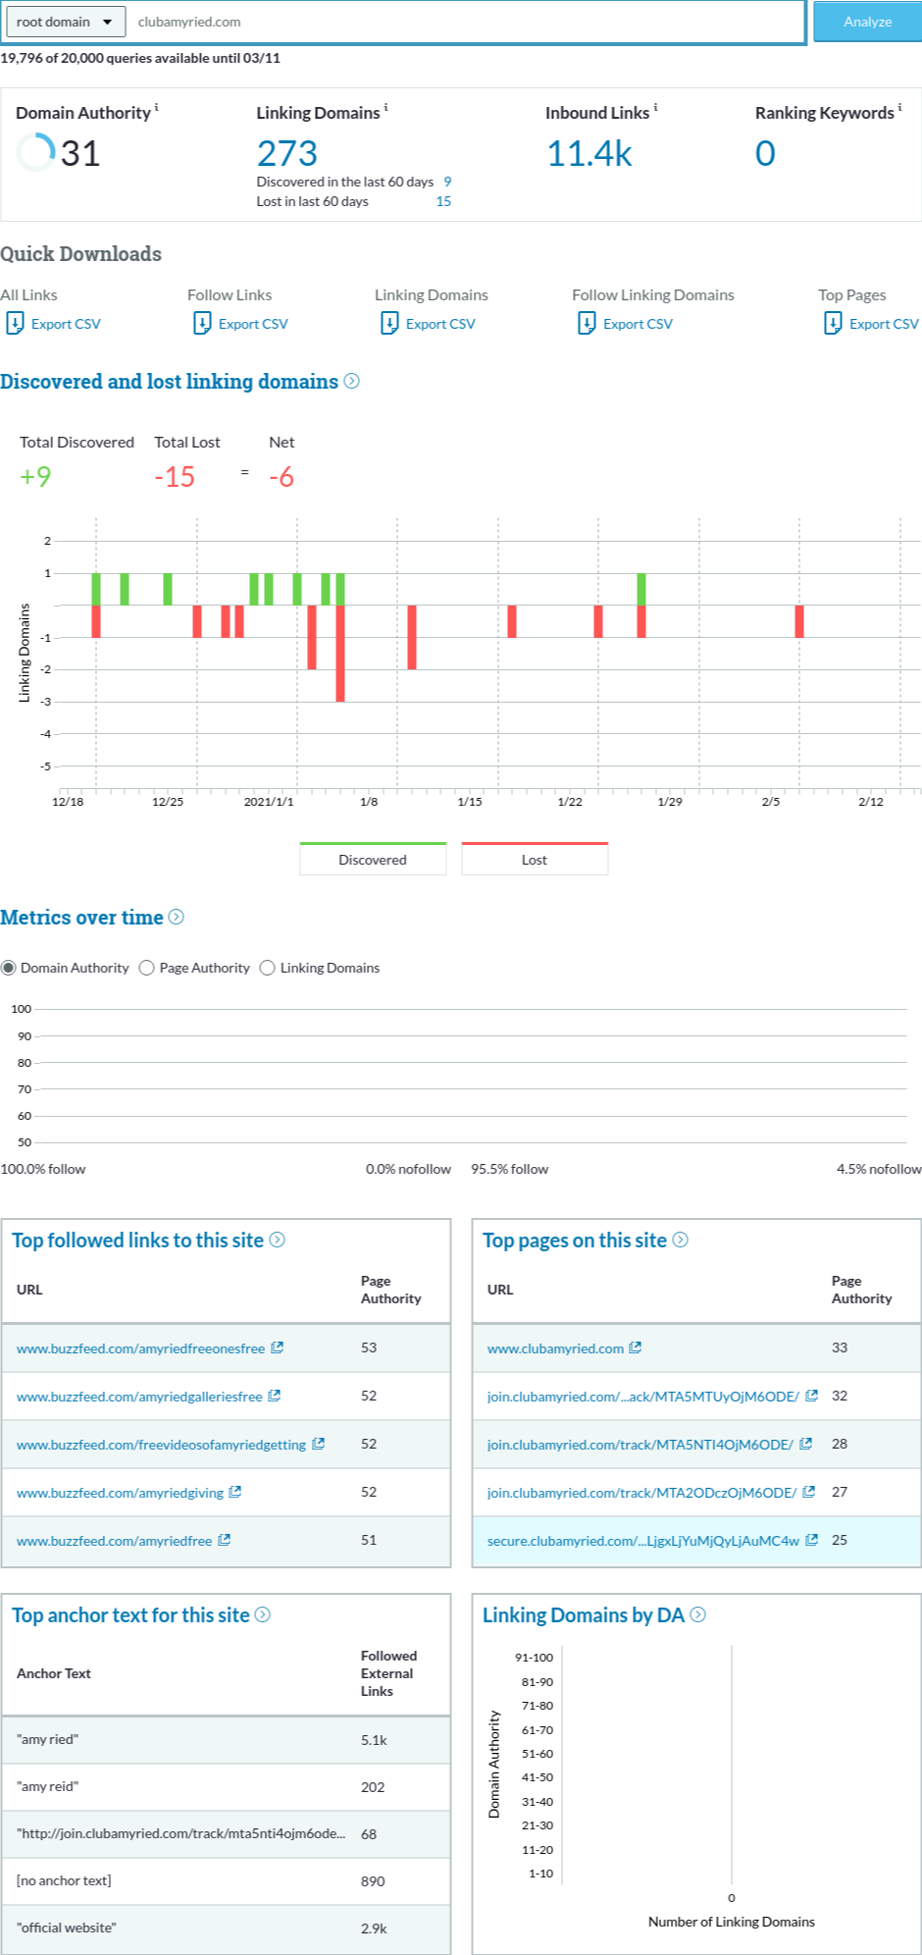The width and height of the screenshot is (922, 1955).
Task: Open the www.buzzfeed.com/amyriedfree link
Action: (114, 1541)
